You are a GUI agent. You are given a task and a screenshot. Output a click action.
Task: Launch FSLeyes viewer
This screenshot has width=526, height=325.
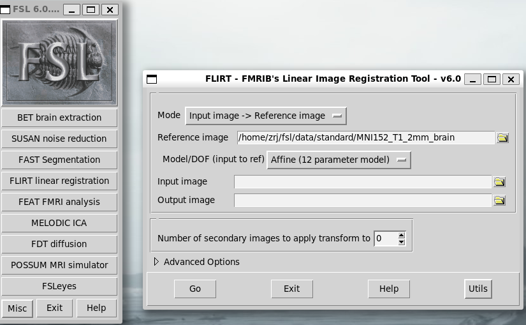(x=59, y=286)
